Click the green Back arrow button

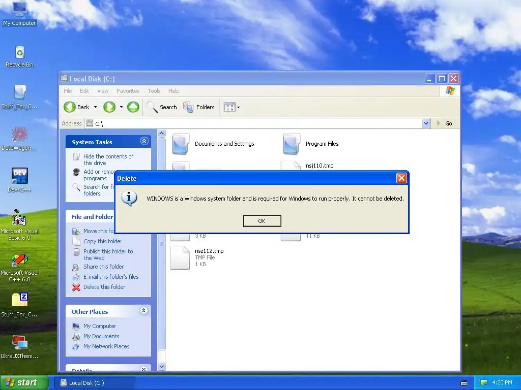tap(70, 107)
